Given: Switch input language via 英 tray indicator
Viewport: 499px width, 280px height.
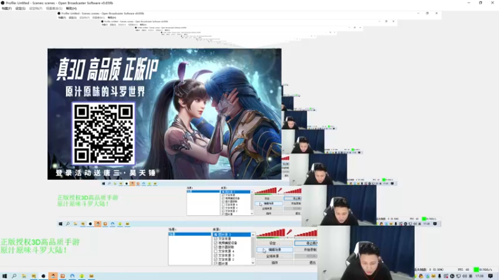Looking at the screenshot, I should tap(470, 276).
